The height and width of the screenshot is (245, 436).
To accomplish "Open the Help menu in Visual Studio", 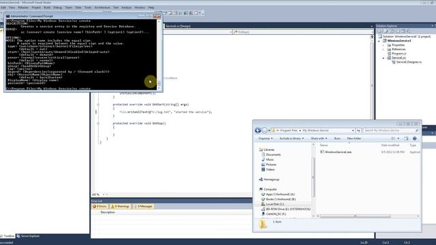I will pyautogui.click(x=151, y=7).
